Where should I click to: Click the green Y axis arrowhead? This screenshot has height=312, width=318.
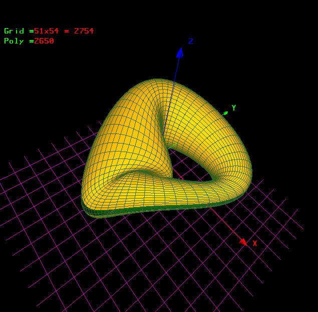click(226, 113)
